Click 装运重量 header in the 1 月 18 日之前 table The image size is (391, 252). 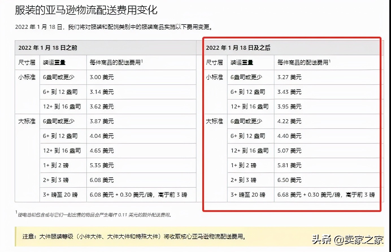pyautogui.click(x=54, y=62)
